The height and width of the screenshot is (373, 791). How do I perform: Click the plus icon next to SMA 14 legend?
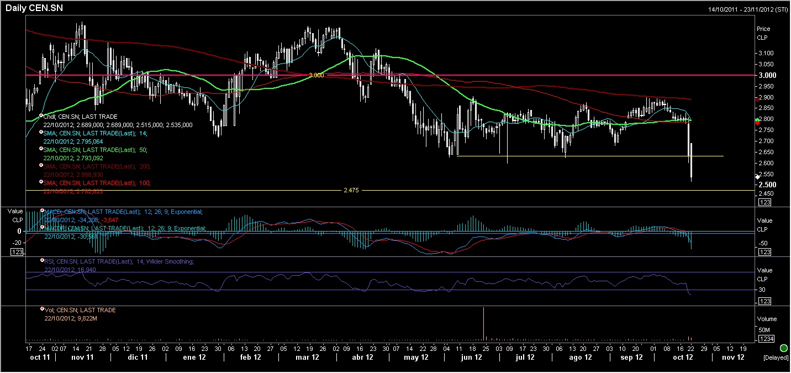point(41,133)
